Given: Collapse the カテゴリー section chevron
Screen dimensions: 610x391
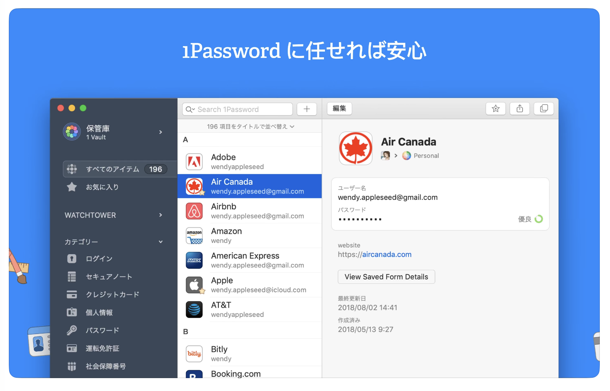Looking at the screenshot, I should tap(161, 242).
